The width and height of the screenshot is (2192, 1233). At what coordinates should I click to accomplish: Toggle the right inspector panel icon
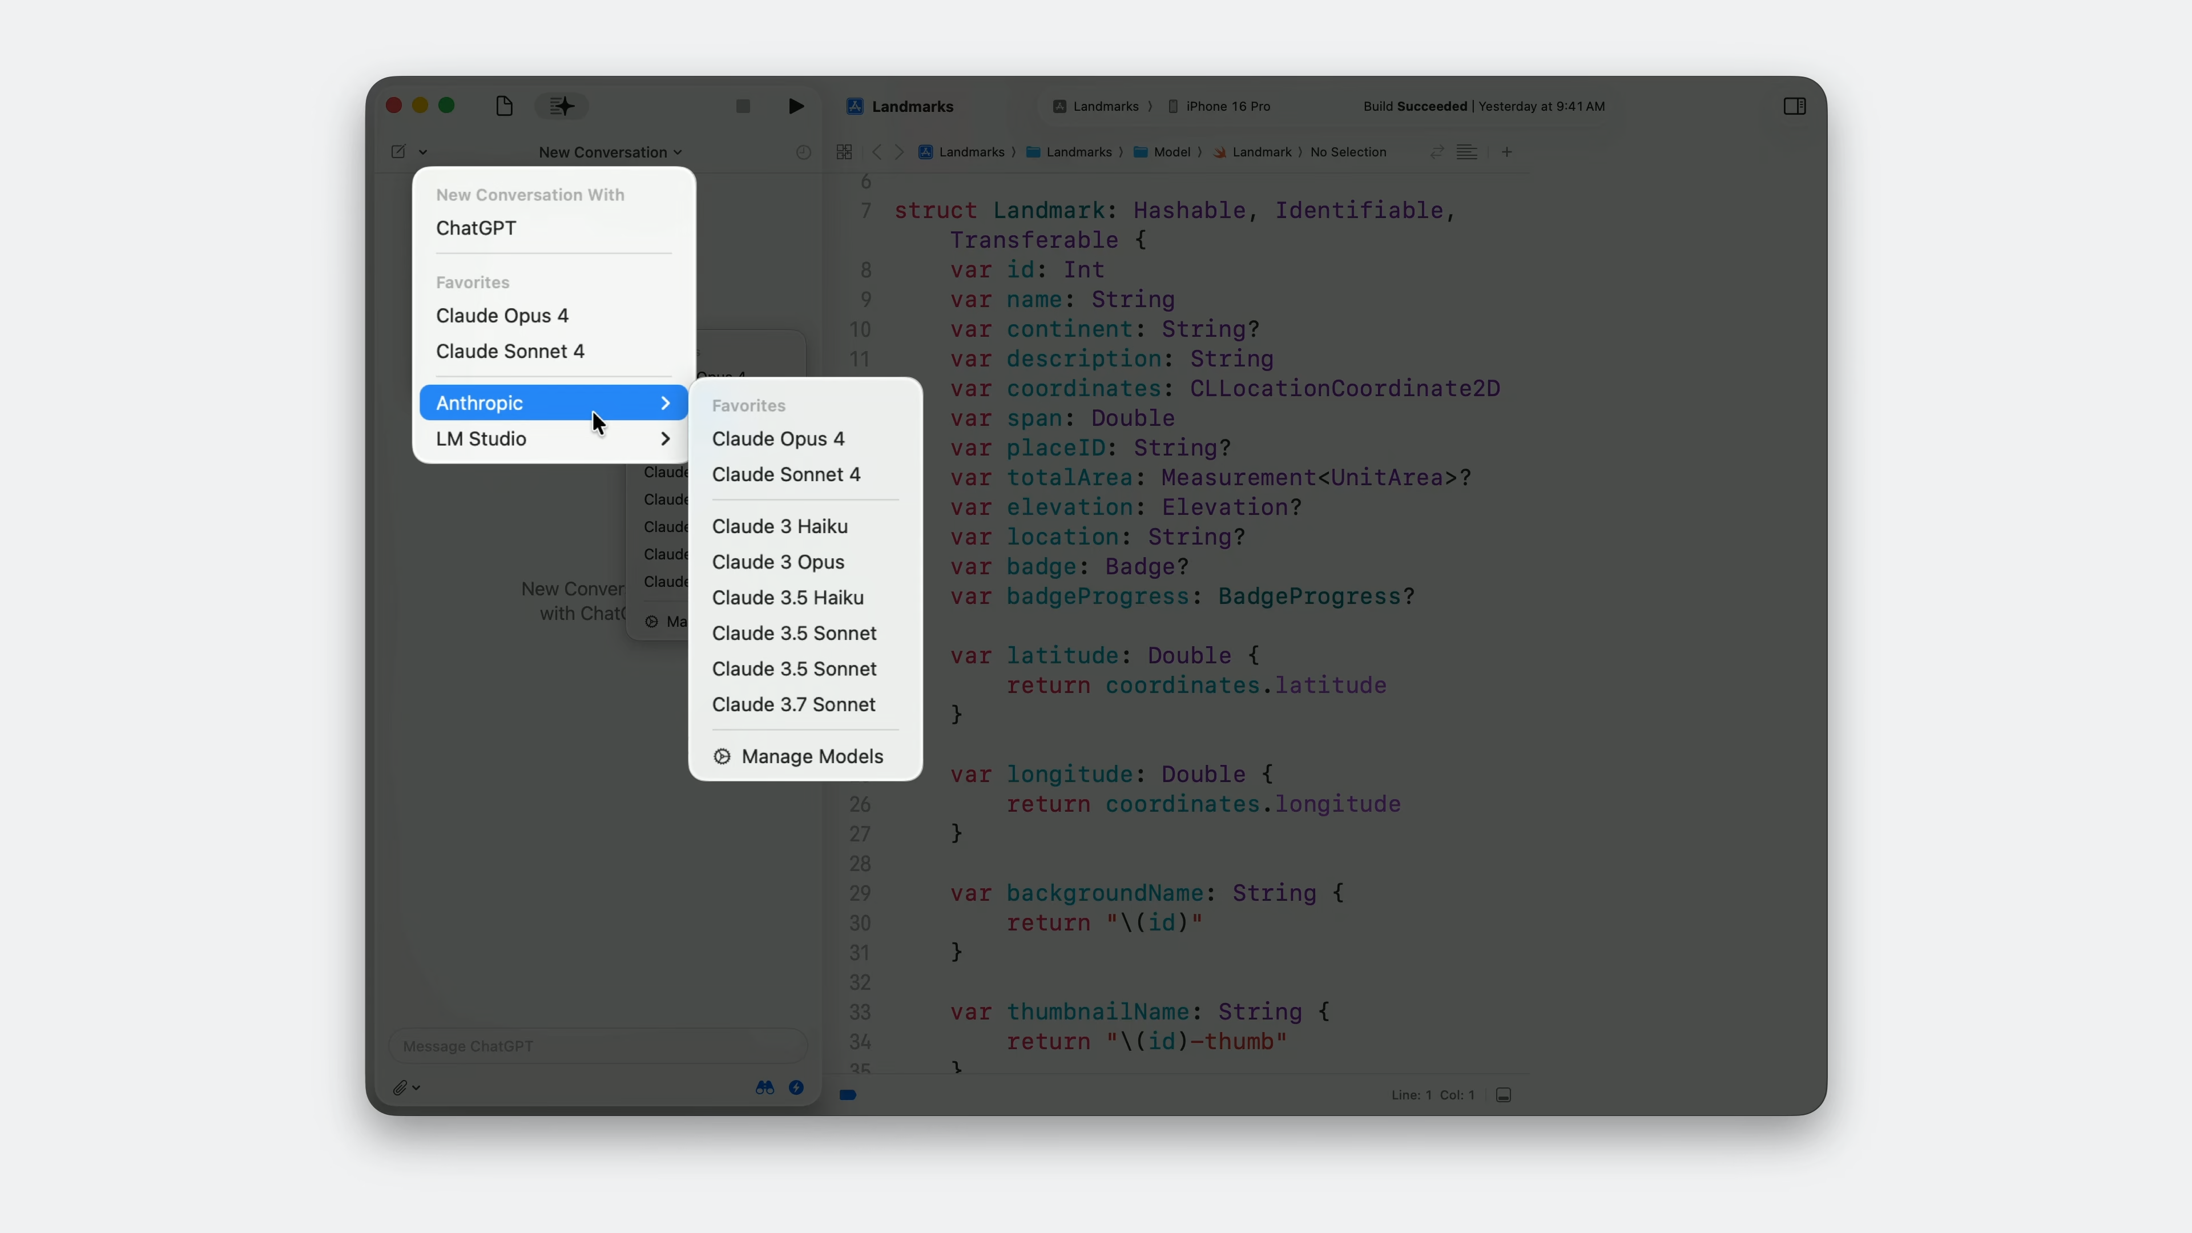coord(1795,106)
